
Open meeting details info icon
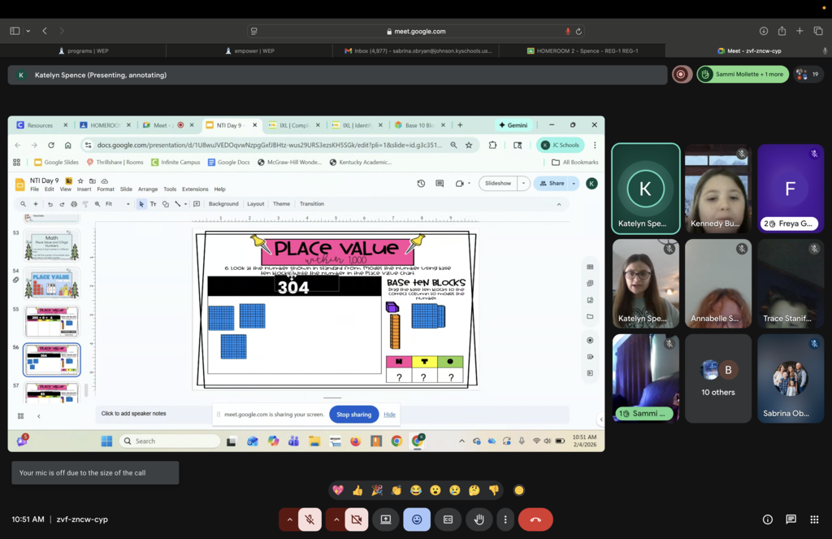(767, 519)
